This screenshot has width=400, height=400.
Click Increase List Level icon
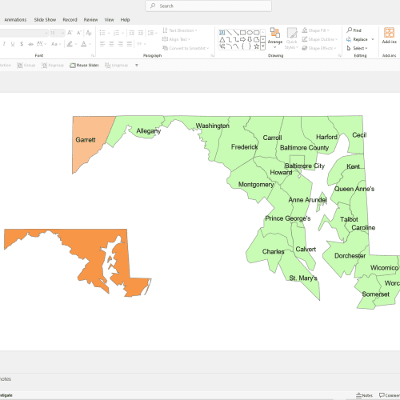click(141, 33)
